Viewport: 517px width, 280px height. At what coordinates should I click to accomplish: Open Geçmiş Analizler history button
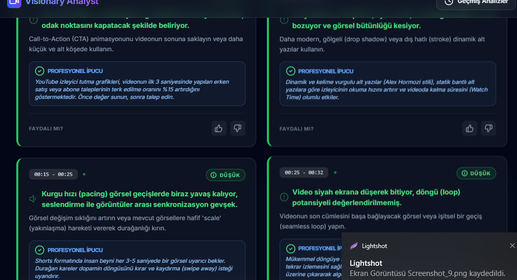coord(476,3)
